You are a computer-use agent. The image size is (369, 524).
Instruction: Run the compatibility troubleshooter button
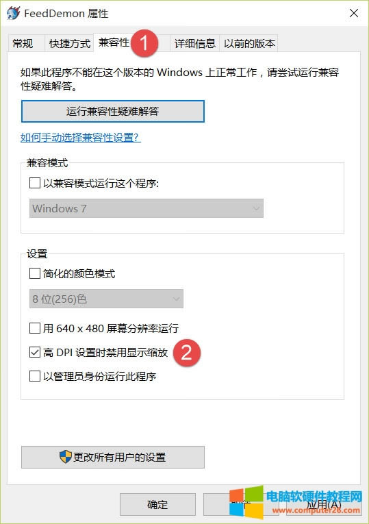(112, 111)
